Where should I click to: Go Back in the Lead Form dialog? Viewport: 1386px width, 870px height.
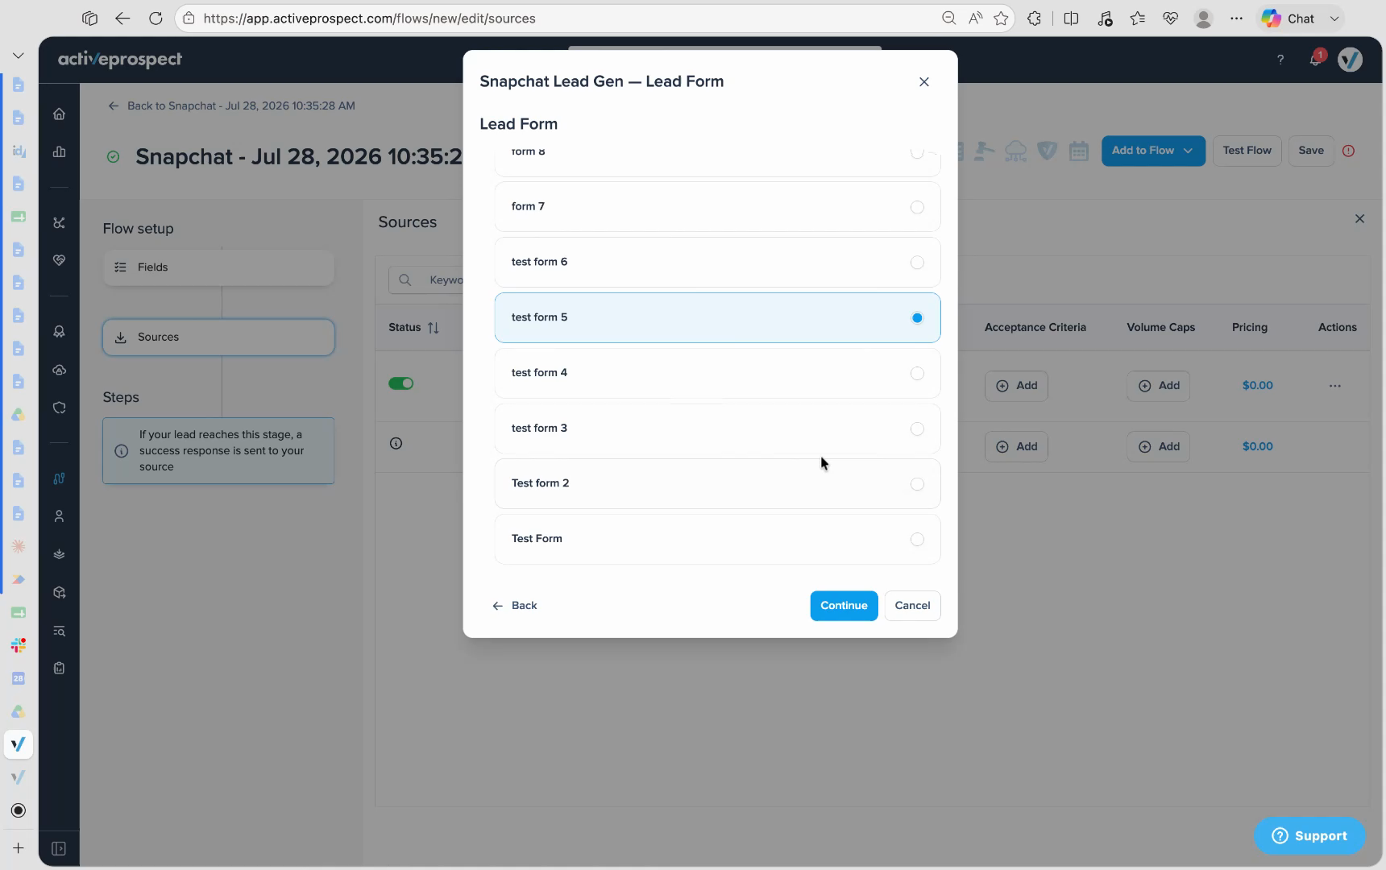pyautogui.click(x=515, y=606)
